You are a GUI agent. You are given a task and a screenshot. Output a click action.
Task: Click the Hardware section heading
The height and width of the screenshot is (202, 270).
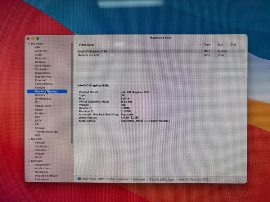[37, 44]
